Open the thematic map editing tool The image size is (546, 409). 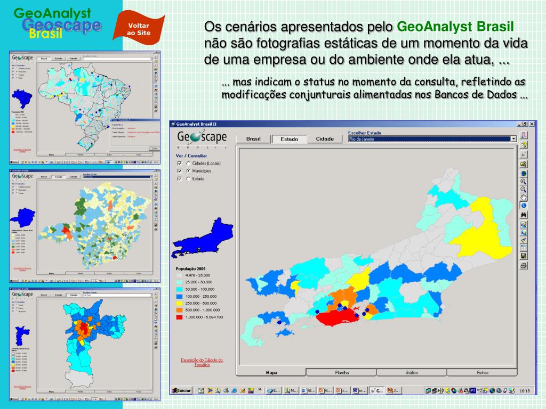524,224
